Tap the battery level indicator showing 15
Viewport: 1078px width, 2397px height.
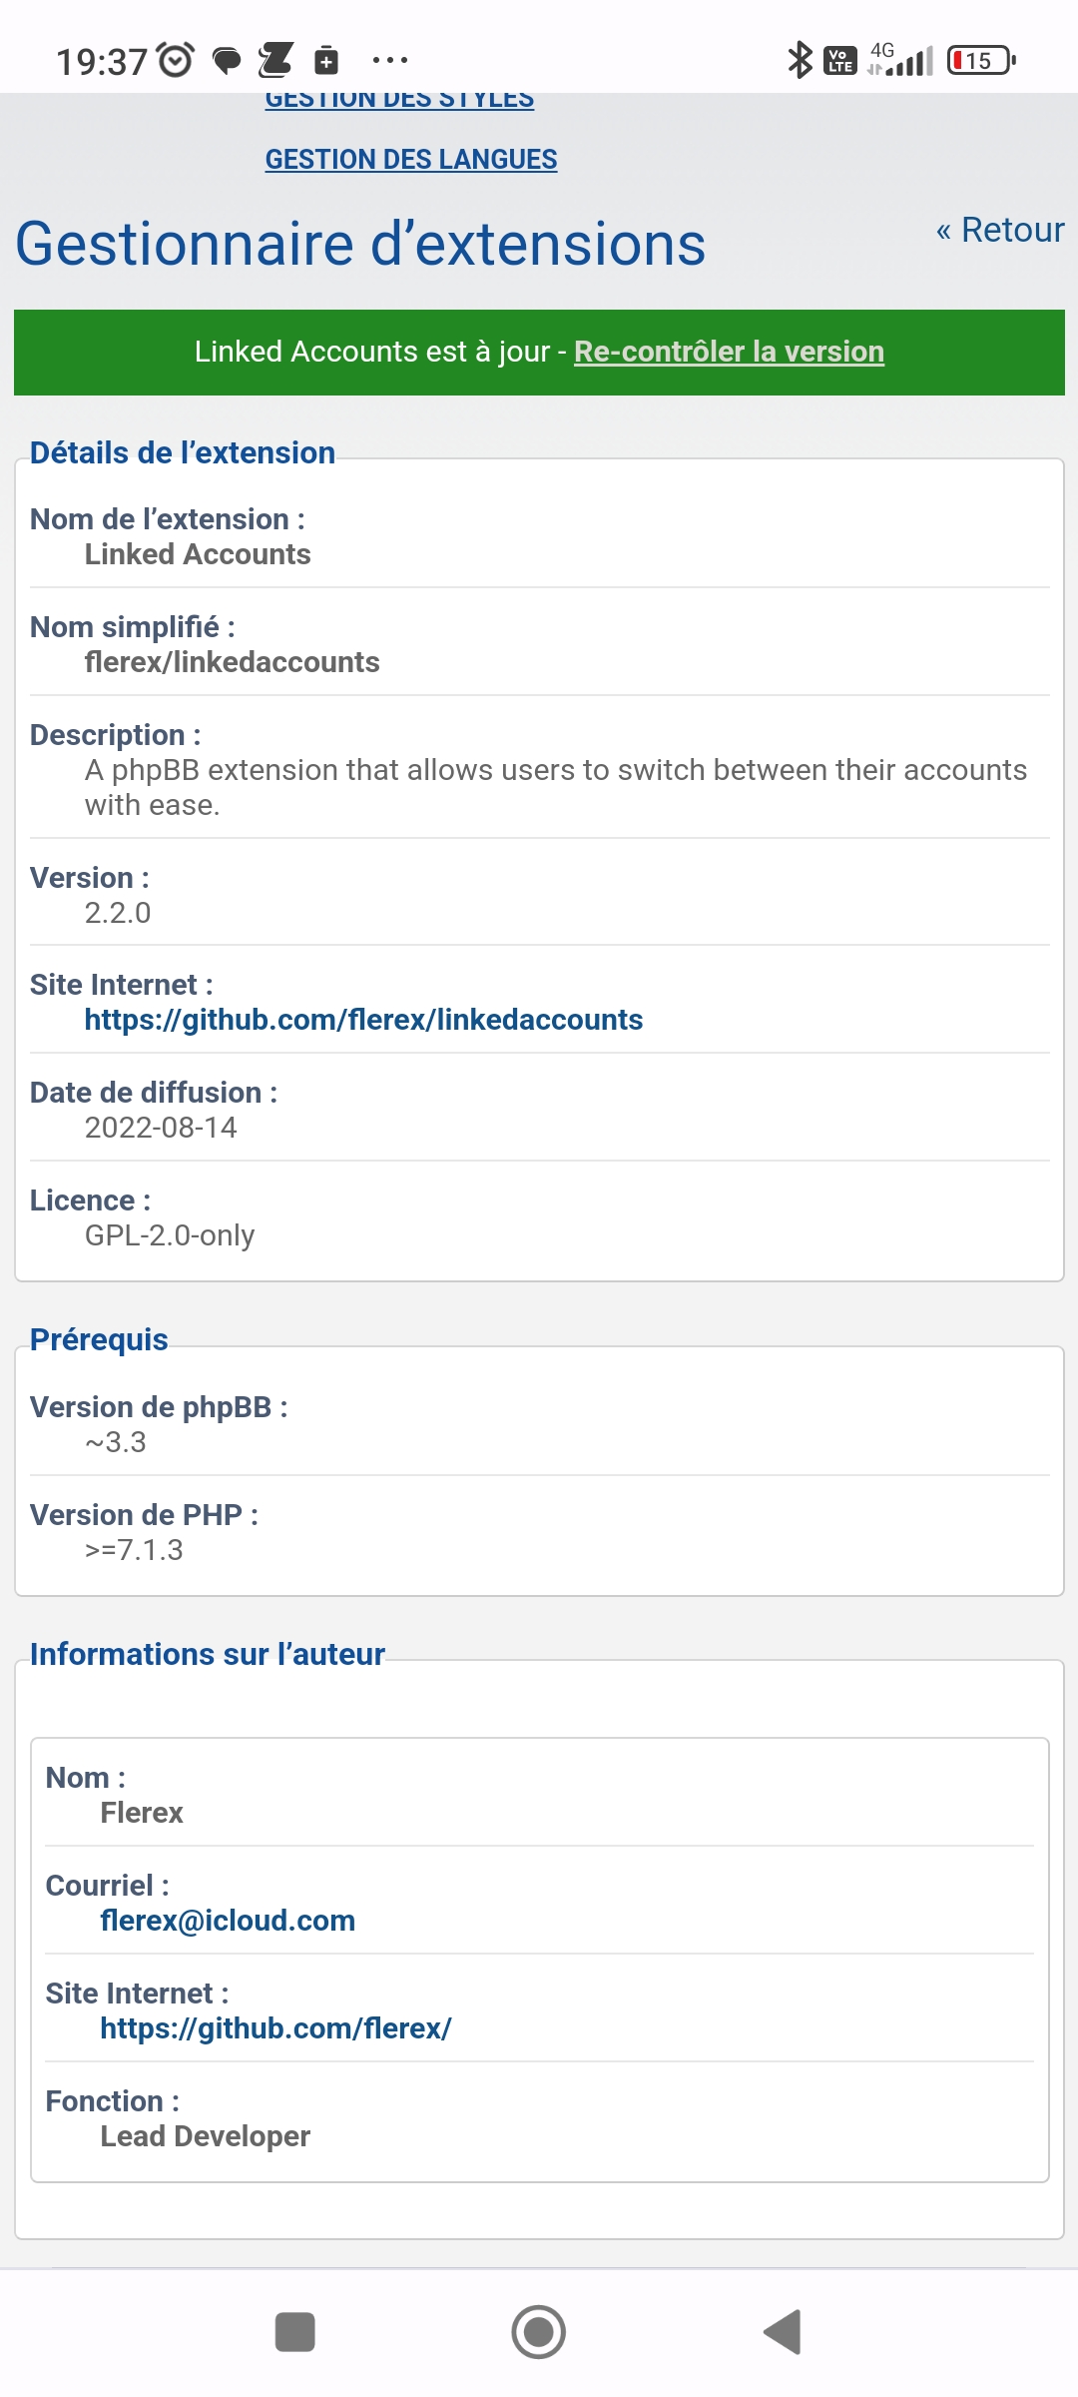click(x=982, y=60)
